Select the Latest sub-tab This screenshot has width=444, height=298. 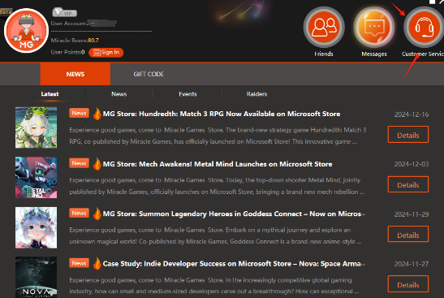(x=50, y=94)
